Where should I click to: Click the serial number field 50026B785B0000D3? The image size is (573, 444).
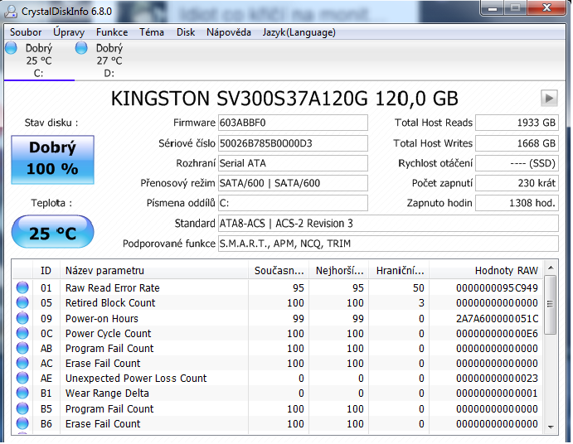tap(293, 143)
